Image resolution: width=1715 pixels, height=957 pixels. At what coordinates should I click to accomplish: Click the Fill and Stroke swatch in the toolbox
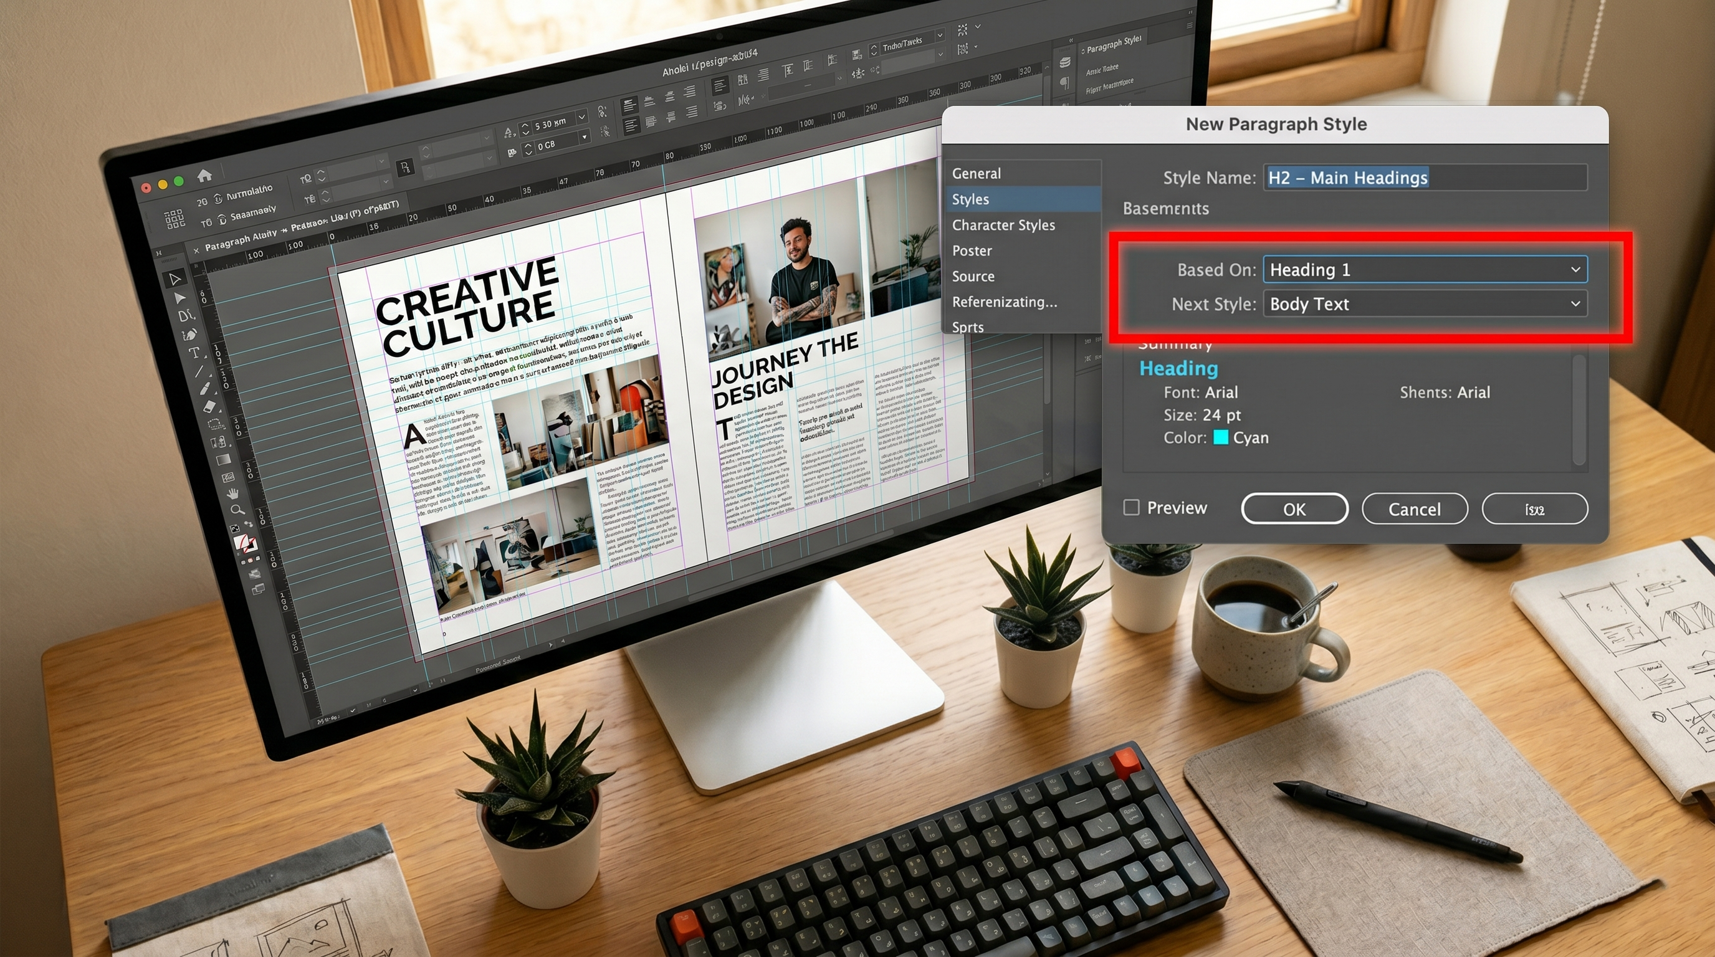245,544
